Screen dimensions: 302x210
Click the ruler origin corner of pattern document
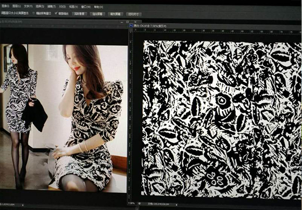[131, 30]
